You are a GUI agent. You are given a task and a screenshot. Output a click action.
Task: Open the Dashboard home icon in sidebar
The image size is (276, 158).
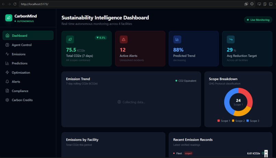pos(8,35)
